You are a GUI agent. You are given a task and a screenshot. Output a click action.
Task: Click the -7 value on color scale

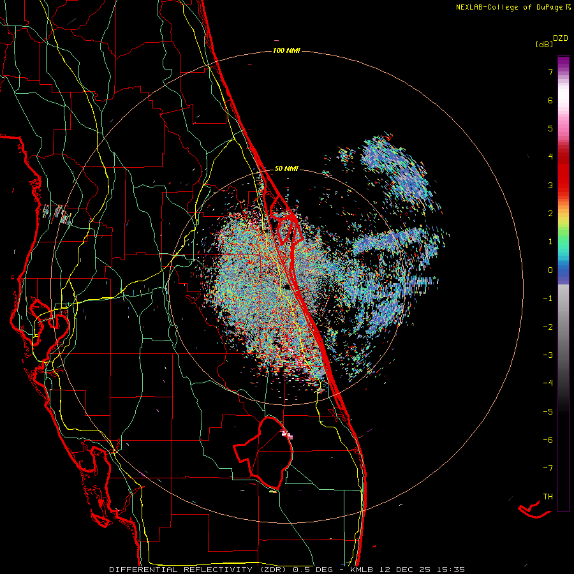coord(548,468)
